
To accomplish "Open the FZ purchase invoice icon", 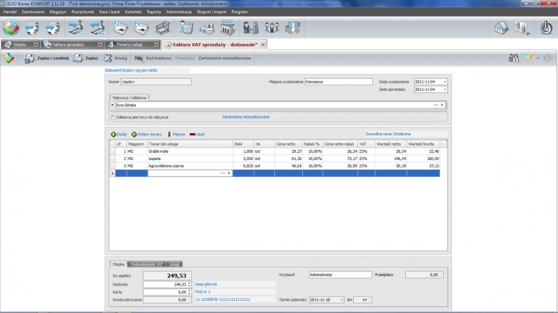I will tap(120, 27).
